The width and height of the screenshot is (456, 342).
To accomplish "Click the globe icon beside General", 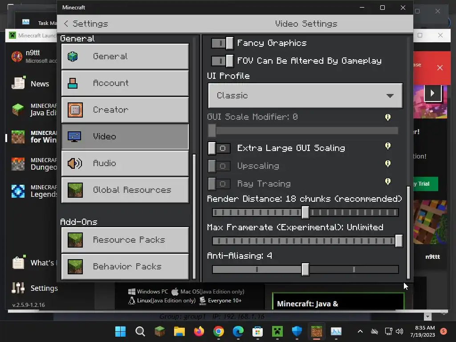I will [x=73, y=57].
